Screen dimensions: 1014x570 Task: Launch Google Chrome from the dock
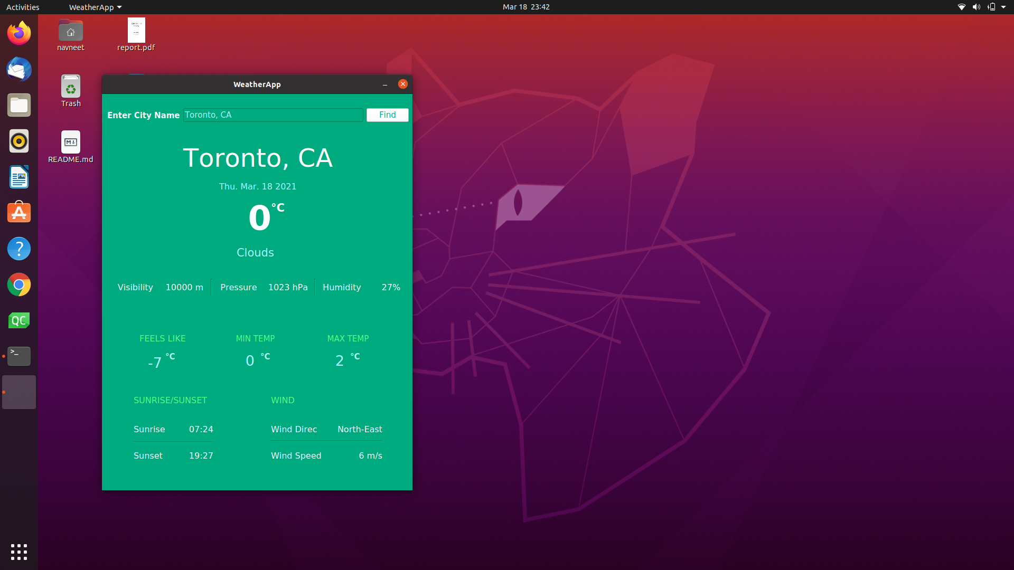click(19, 284)
